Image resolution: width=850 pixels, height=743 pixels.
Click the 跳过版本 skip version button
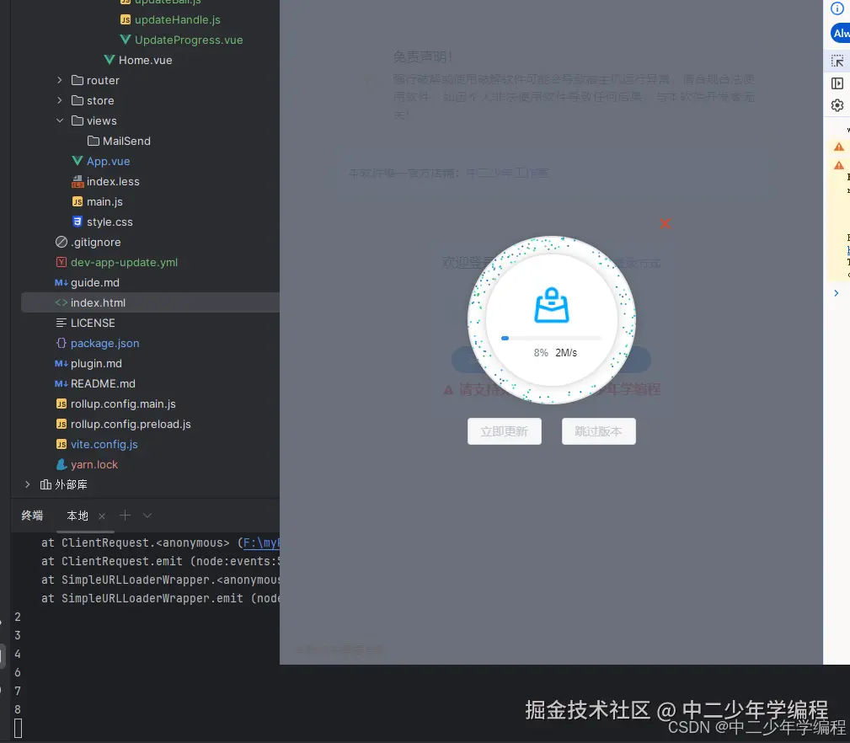coord(598,430)
